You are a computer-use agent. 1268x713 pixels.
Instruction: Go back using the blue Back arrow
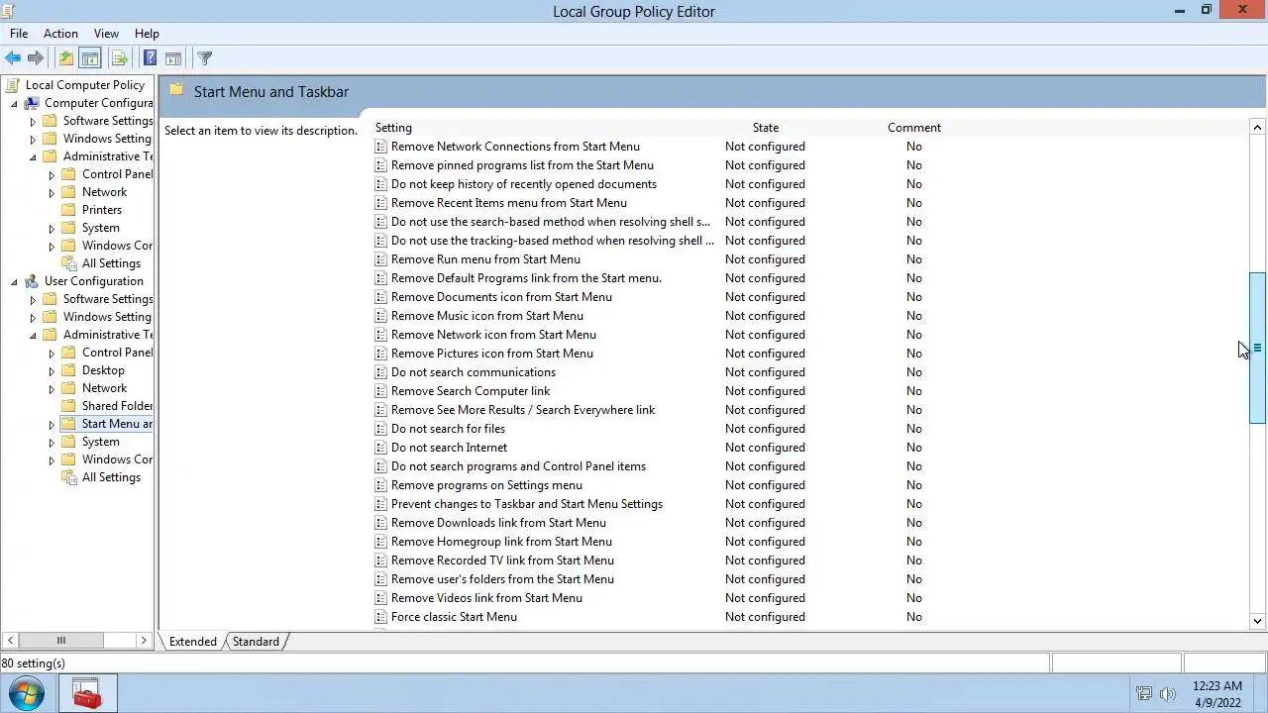(13, 58)
